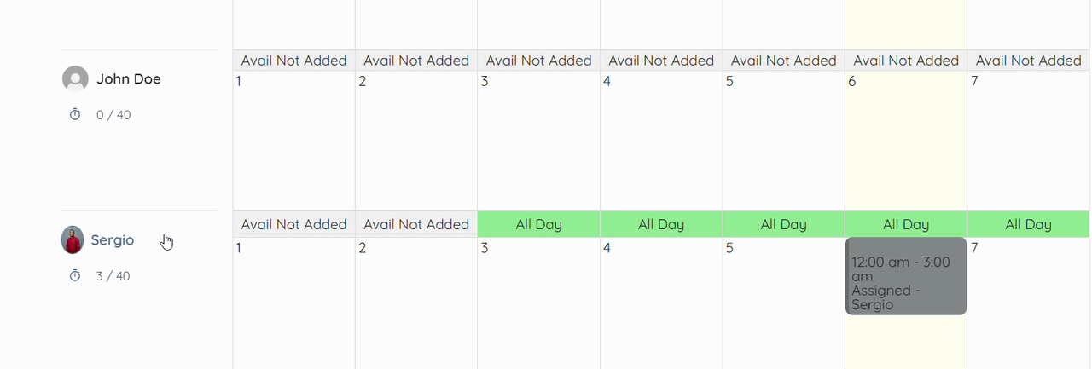Click John Doe's day 6 Avail Not Added
Image resolution: width=1092 pixels, height=369 pixels.
906,61
